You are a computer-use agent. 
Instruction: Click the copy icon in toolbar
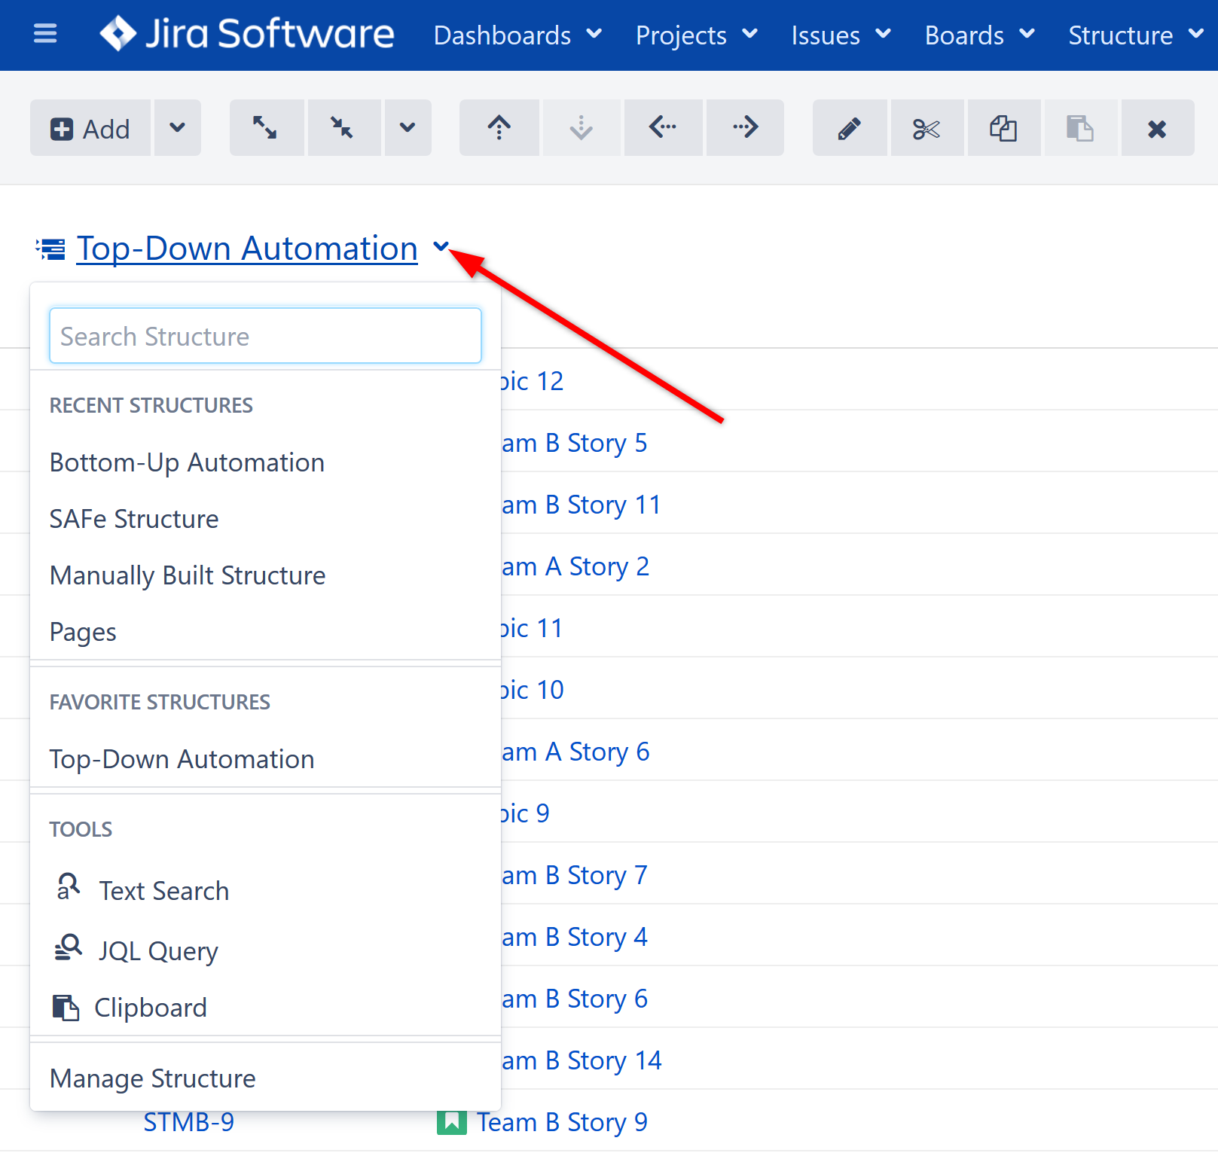pos(1003,128)
